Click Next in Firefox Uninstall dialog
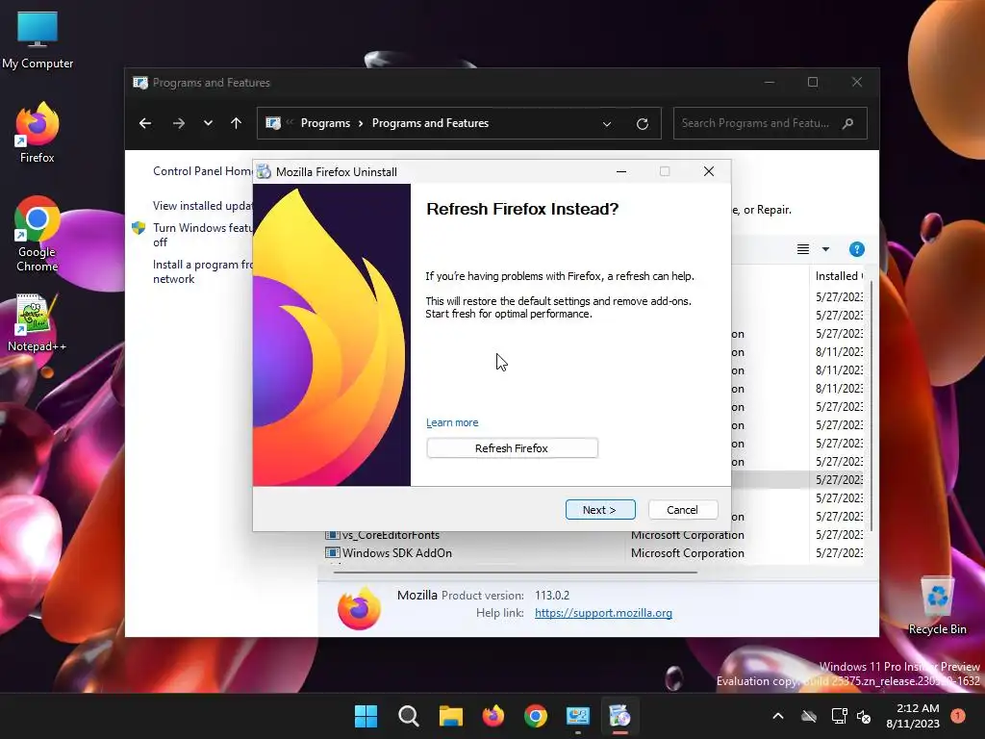 pyautogui.click(x=600, y=510)
